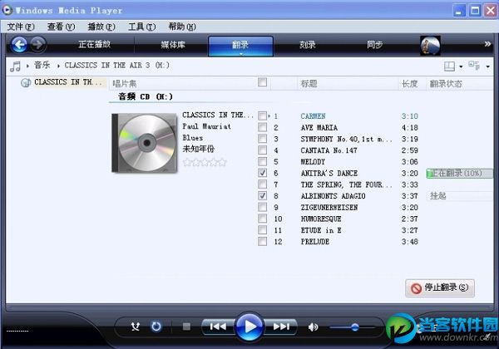
Task: Click the music note library icon
Action: tap(15, 66)
